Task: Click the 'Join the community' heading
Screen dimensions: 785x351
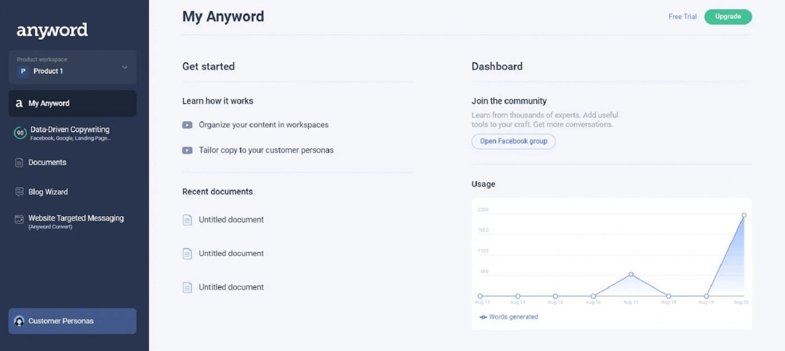Action: pos(509,101)
